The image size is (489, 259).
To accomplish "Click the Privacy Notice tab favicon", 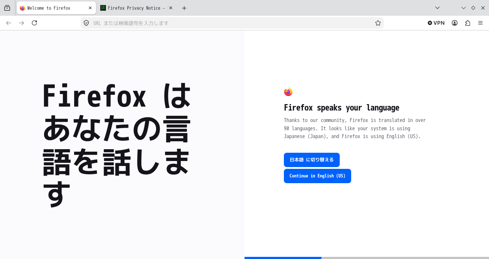I will coord(103,8).
